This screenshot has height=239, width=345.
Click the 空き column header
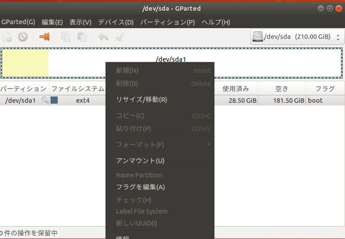pos(281,88)
